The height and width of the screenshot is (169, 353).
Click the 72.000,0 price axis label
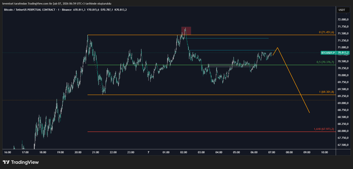tap(343, 19)
